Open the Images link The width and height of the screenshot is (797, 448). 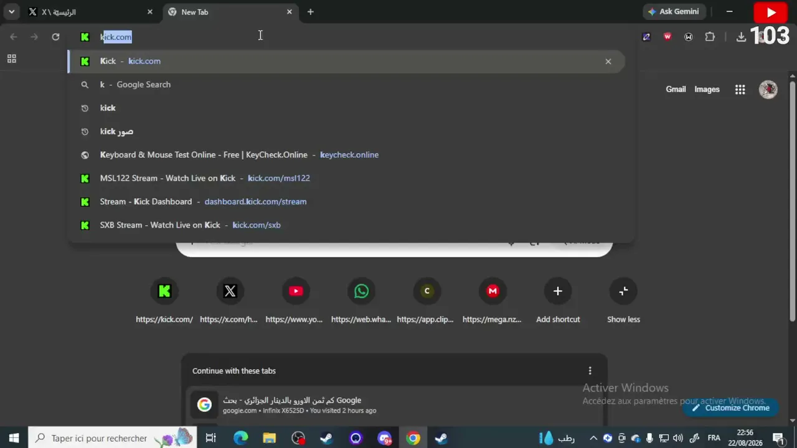pyautogui.click(x=707, y=90)
